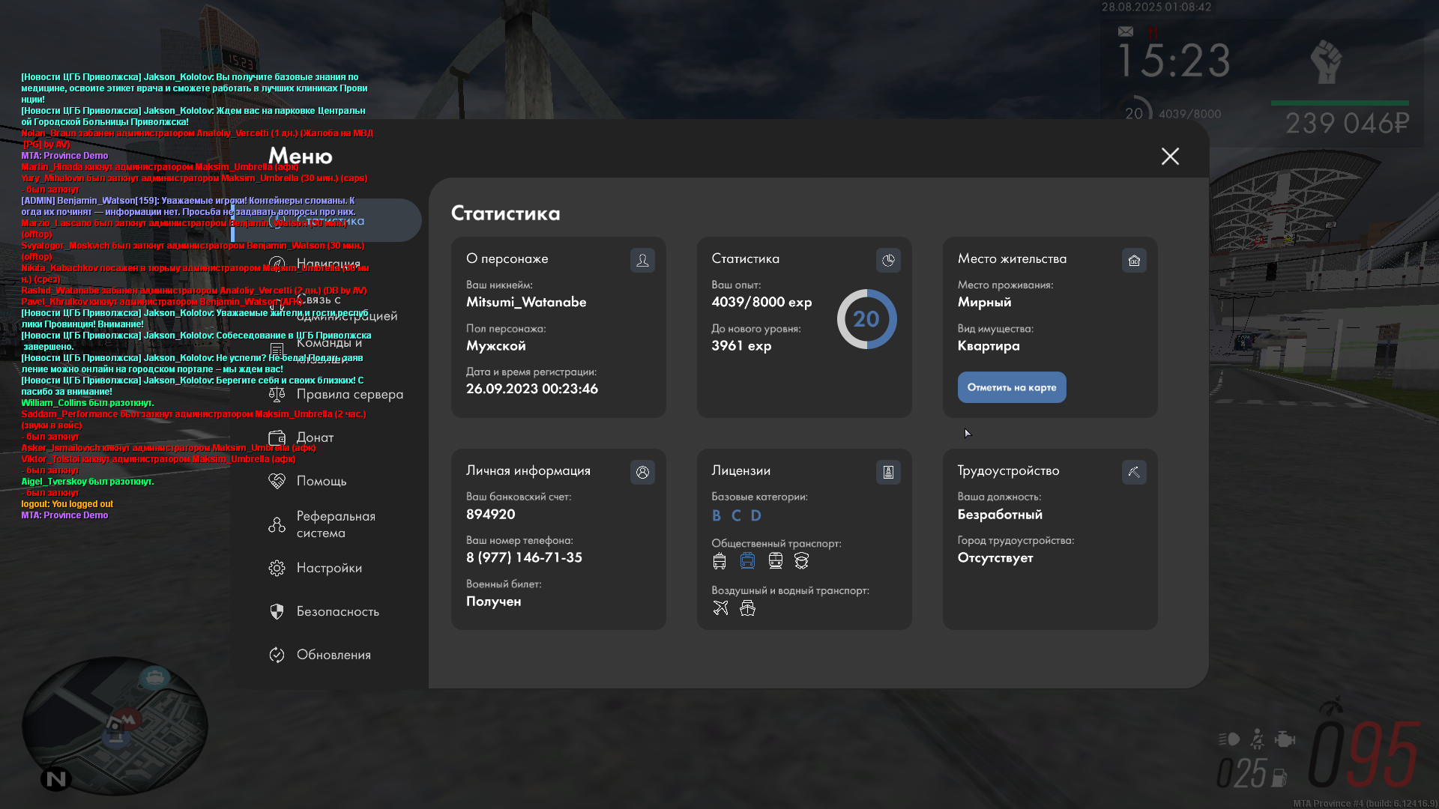
Task: Click the highlighted blue trolleybus license icon
Action: [747, 560]
